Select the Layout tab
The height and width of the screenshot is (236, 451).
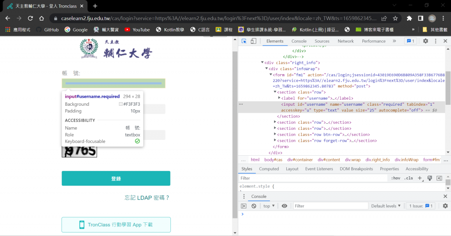[292, 169]
